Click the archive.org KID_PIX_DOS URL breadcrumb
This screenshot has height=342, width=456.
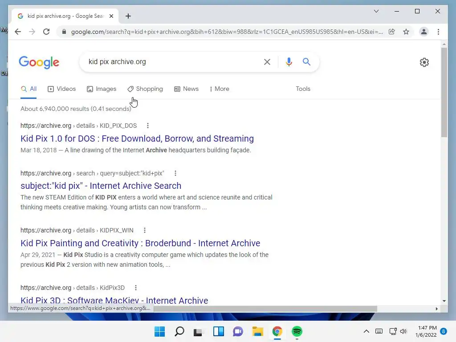click(78, 126)
